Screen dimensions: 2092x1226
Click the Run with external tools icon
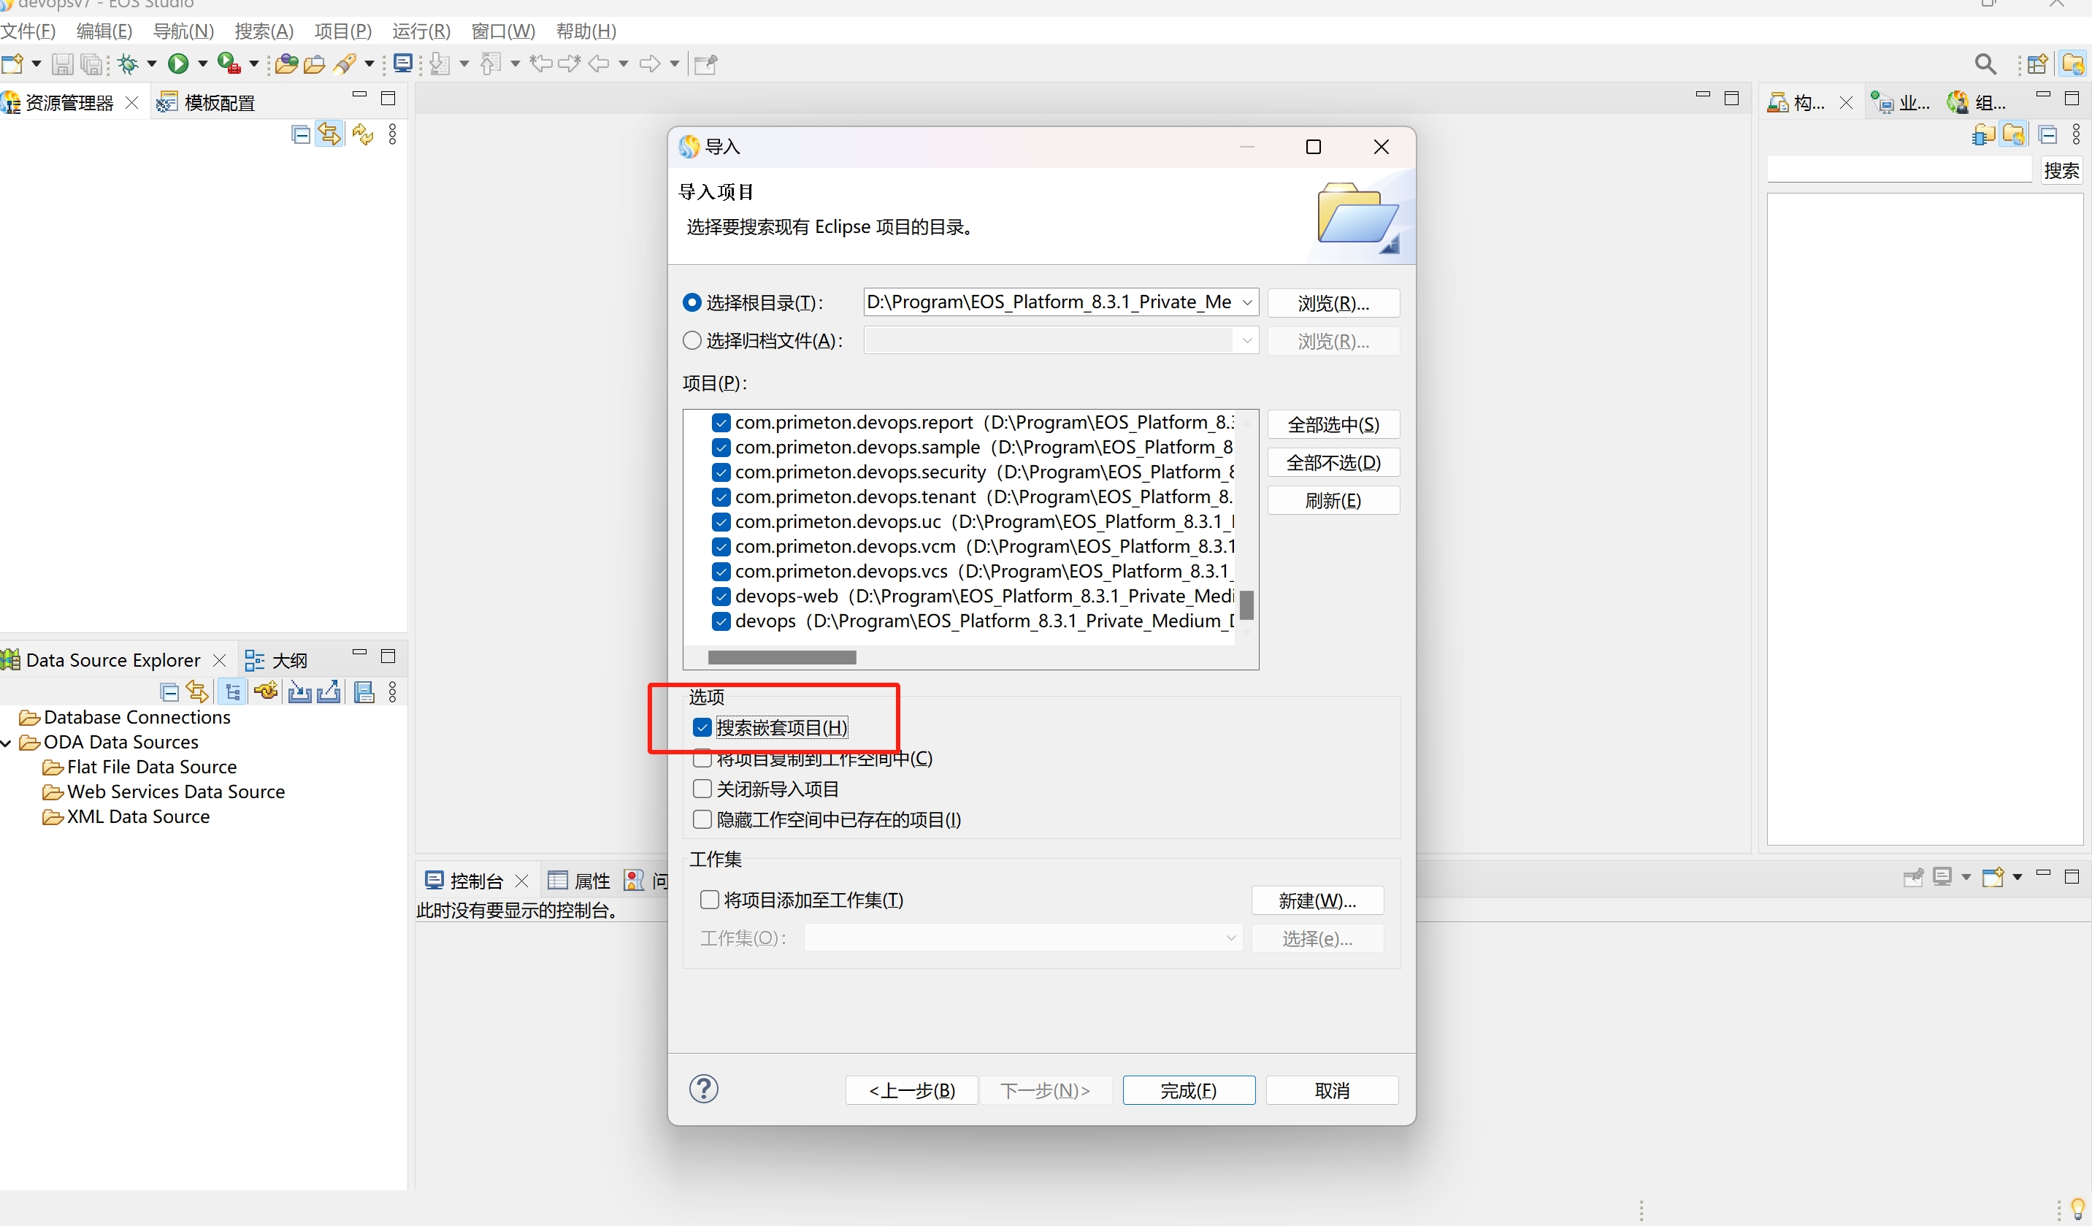click(x=229, y=63)
